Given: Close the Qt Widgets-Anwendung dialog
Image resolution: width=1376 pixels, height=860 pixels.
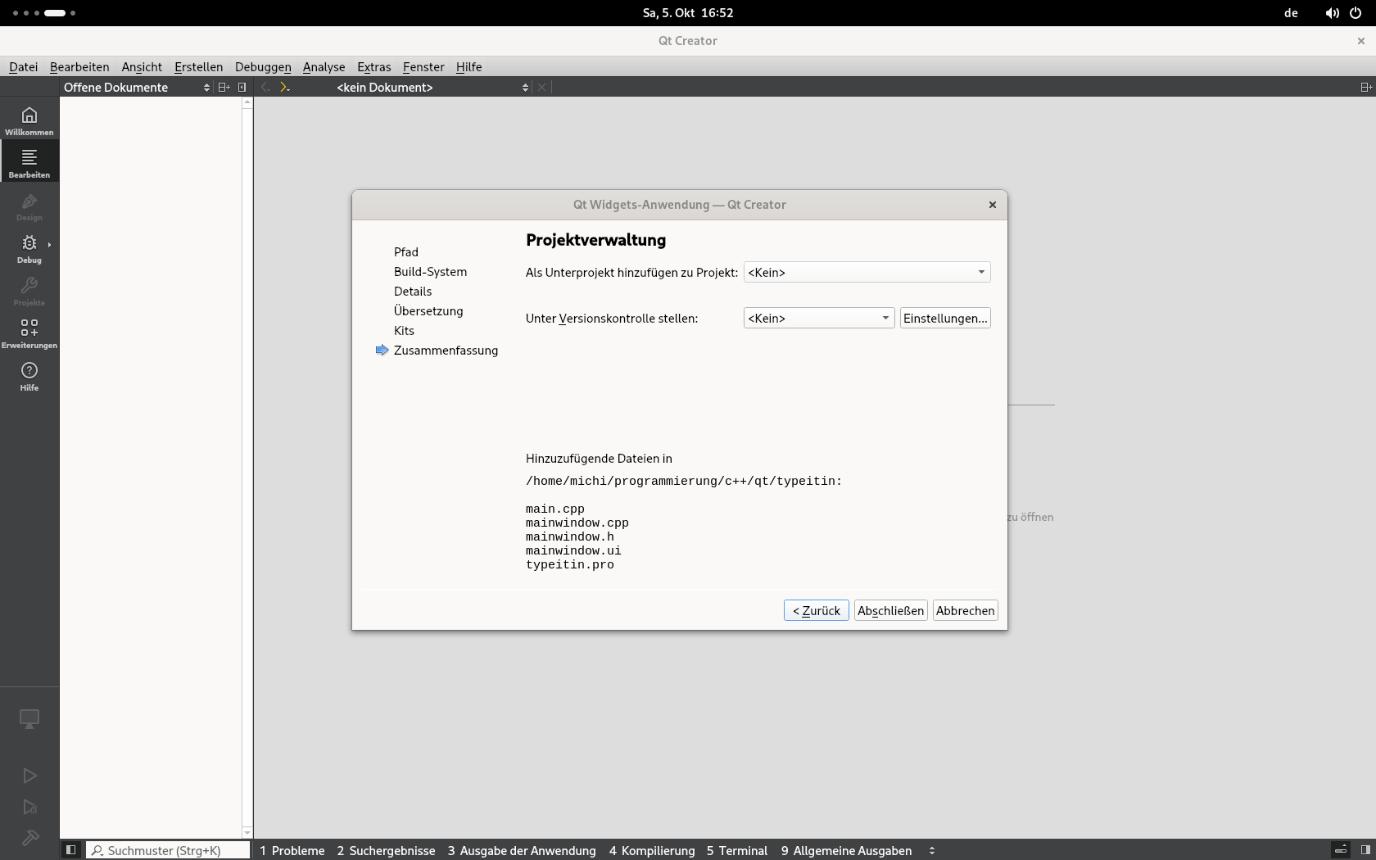Looking at the screenshot, I should [x=993, y=205].
